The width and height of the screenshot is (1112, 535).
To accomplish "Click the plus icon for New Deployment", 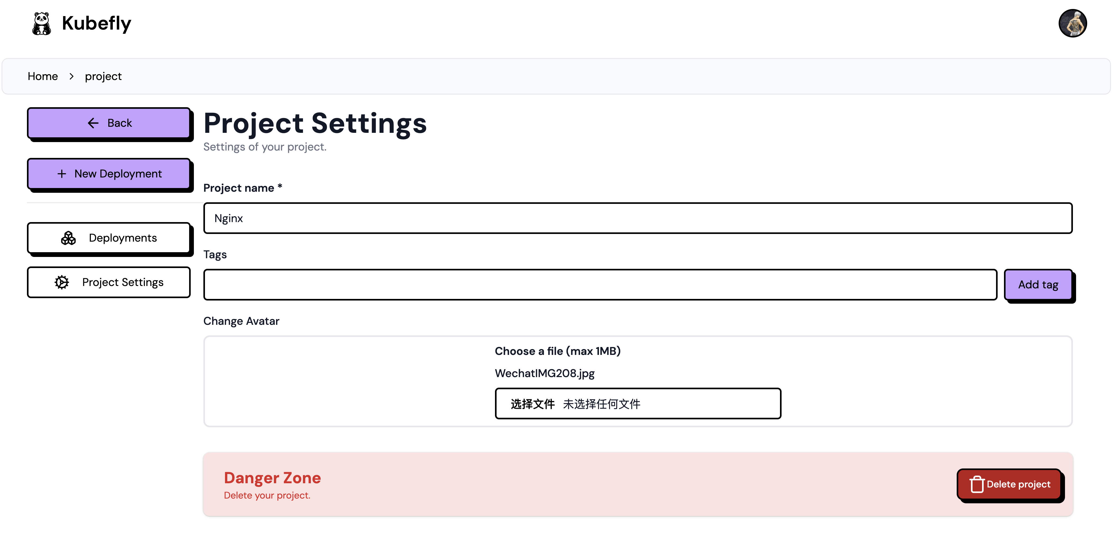I will point(62,173).
